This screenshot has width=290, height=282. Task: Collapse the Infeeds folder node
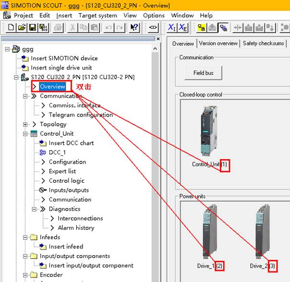tap(26, 237)
